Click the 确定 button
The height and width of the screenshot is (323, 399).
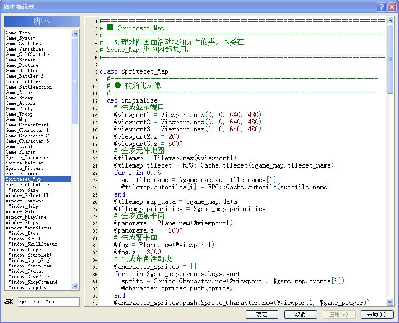click(x=262, y=314)
